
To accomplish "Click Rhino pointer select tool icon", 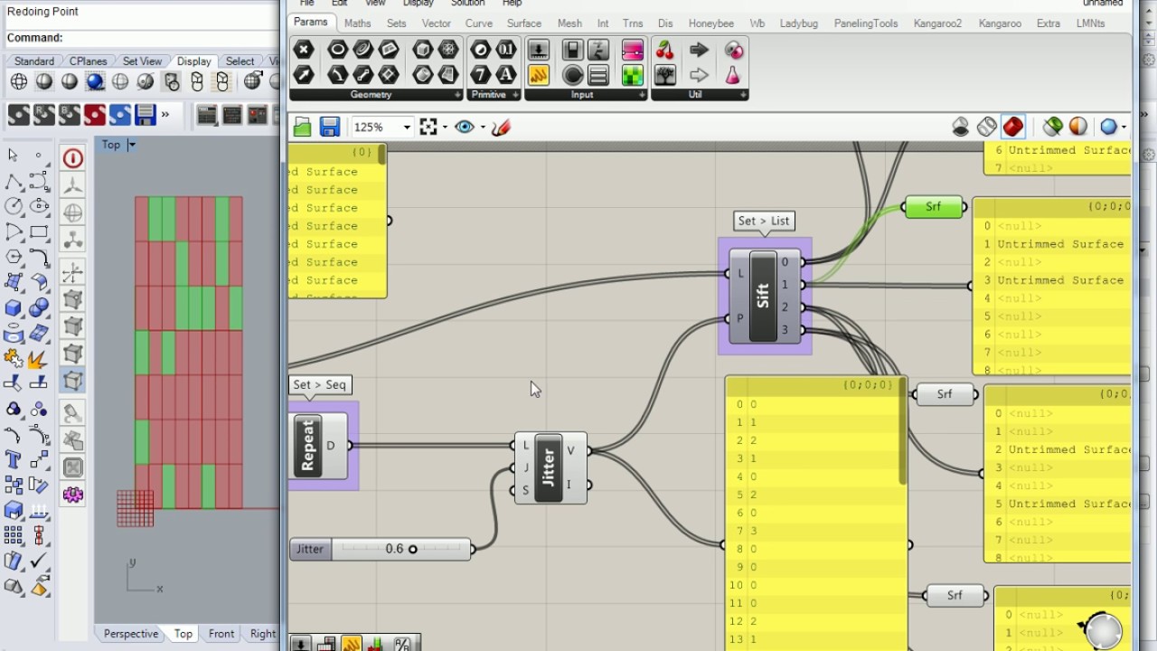I will point(14,156).
